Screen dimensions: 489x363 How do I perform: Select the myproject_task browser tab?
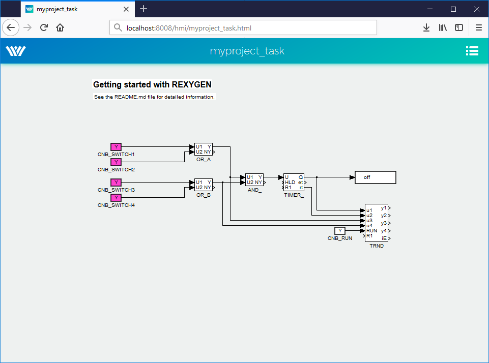(x=71, y=9)
